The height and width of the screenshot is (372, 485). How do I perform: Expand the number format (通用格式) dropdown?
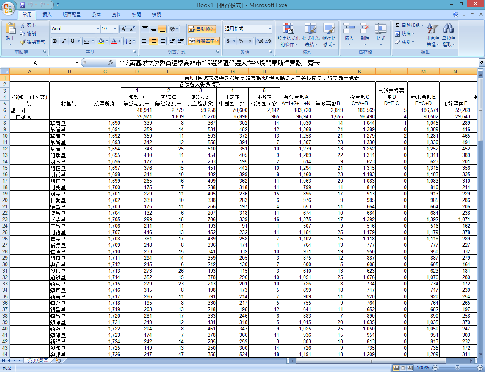point(269,29)
